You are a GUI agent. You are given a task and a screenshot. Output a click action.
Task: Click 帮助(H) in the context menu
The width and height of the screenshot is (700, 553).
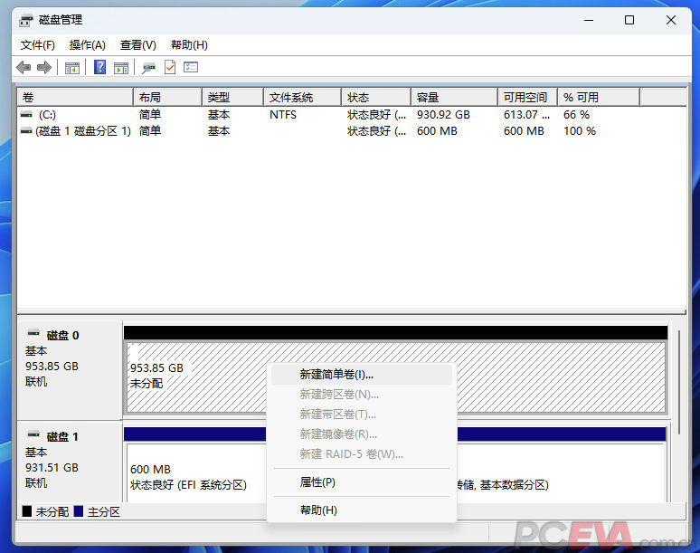click(318, 510)
